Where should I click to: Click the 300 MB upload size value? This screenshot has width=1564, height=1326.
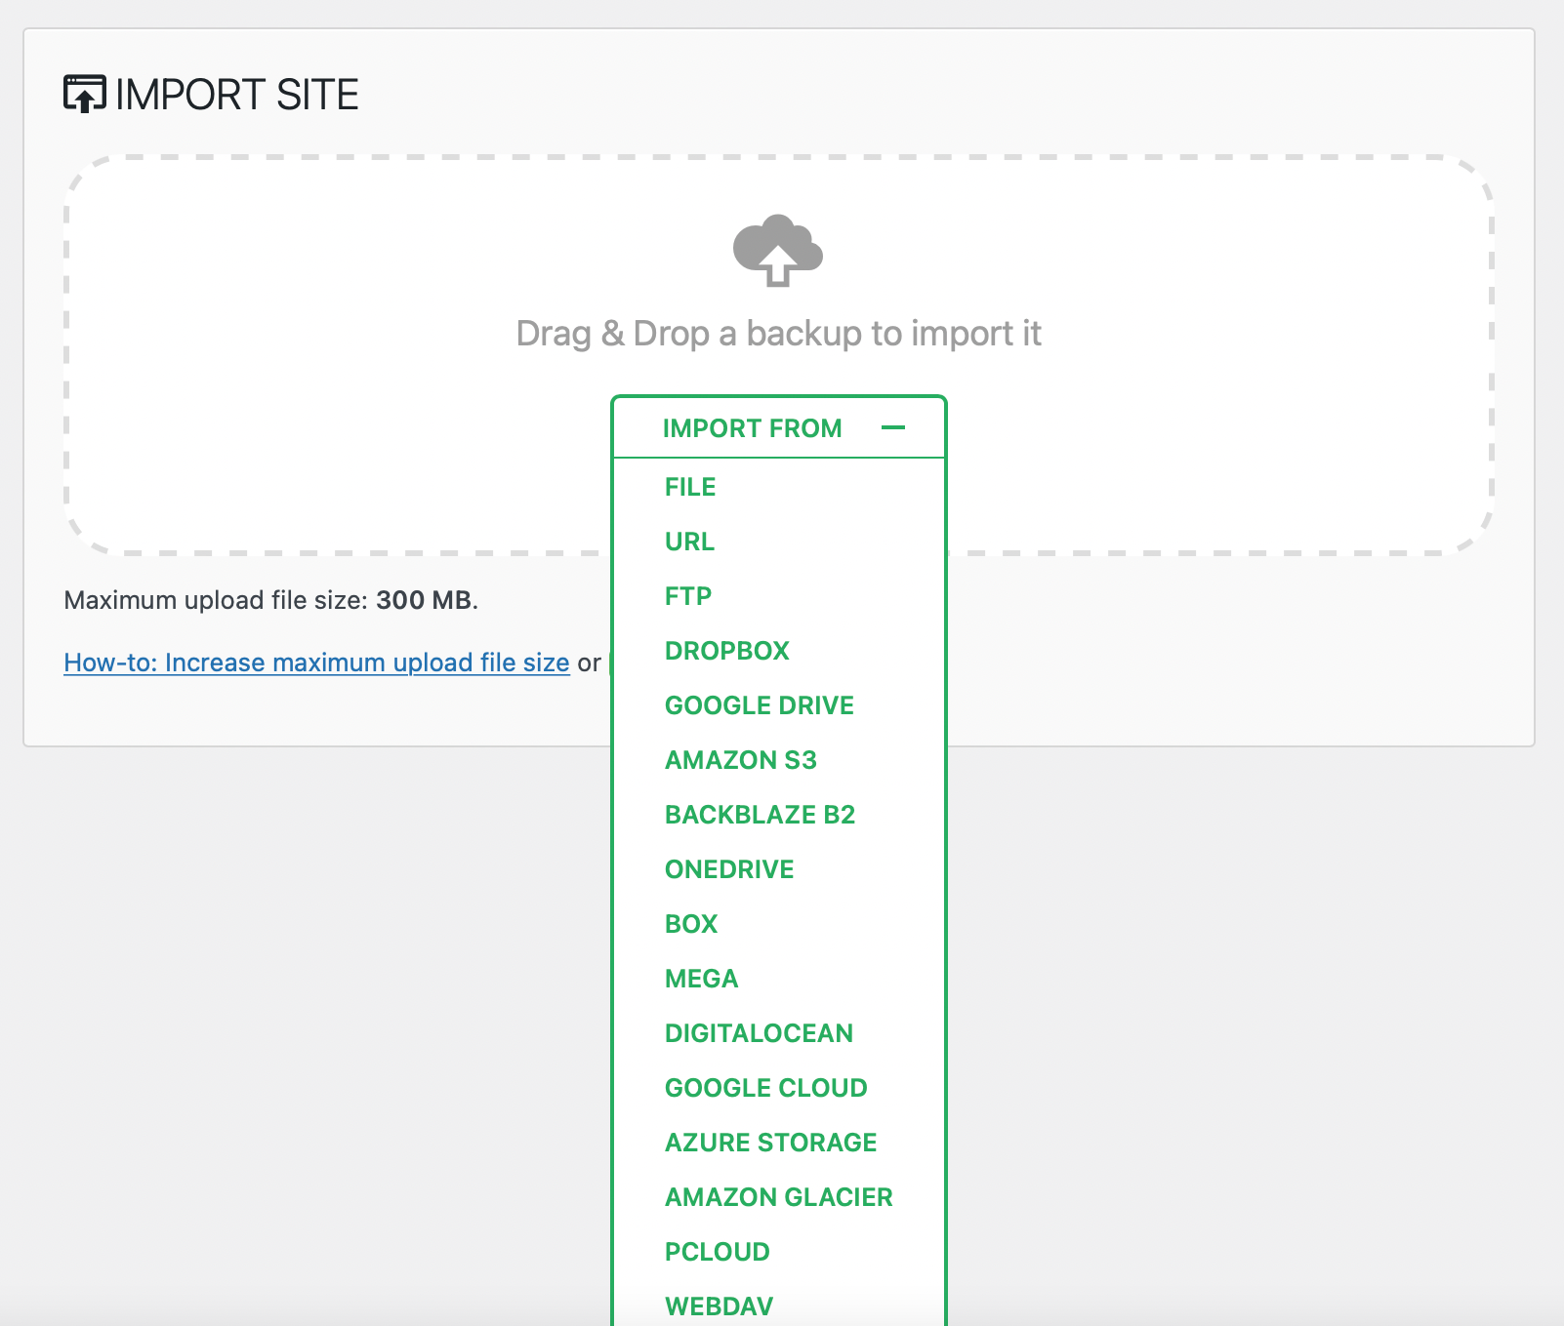(424, 600)
